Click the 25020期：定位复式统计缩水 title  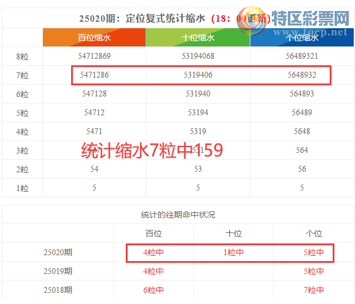pyautogui.click(x=142, y=18)
